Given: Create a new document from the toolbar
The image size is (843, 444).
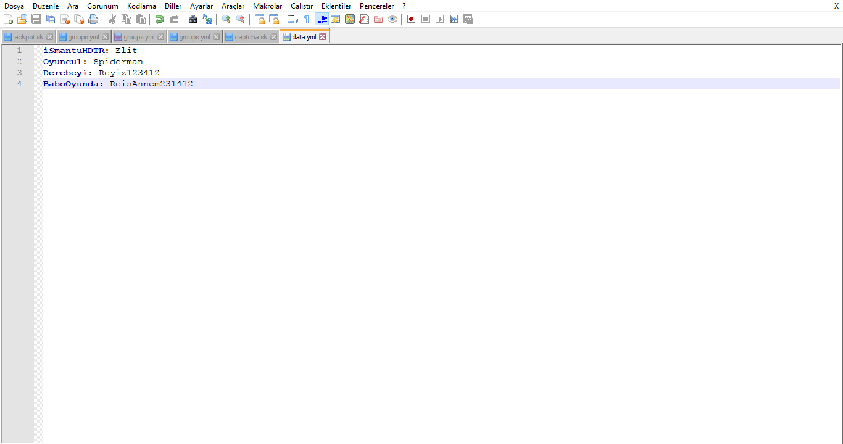Looking at the screenshot, I should coord(8,19).
